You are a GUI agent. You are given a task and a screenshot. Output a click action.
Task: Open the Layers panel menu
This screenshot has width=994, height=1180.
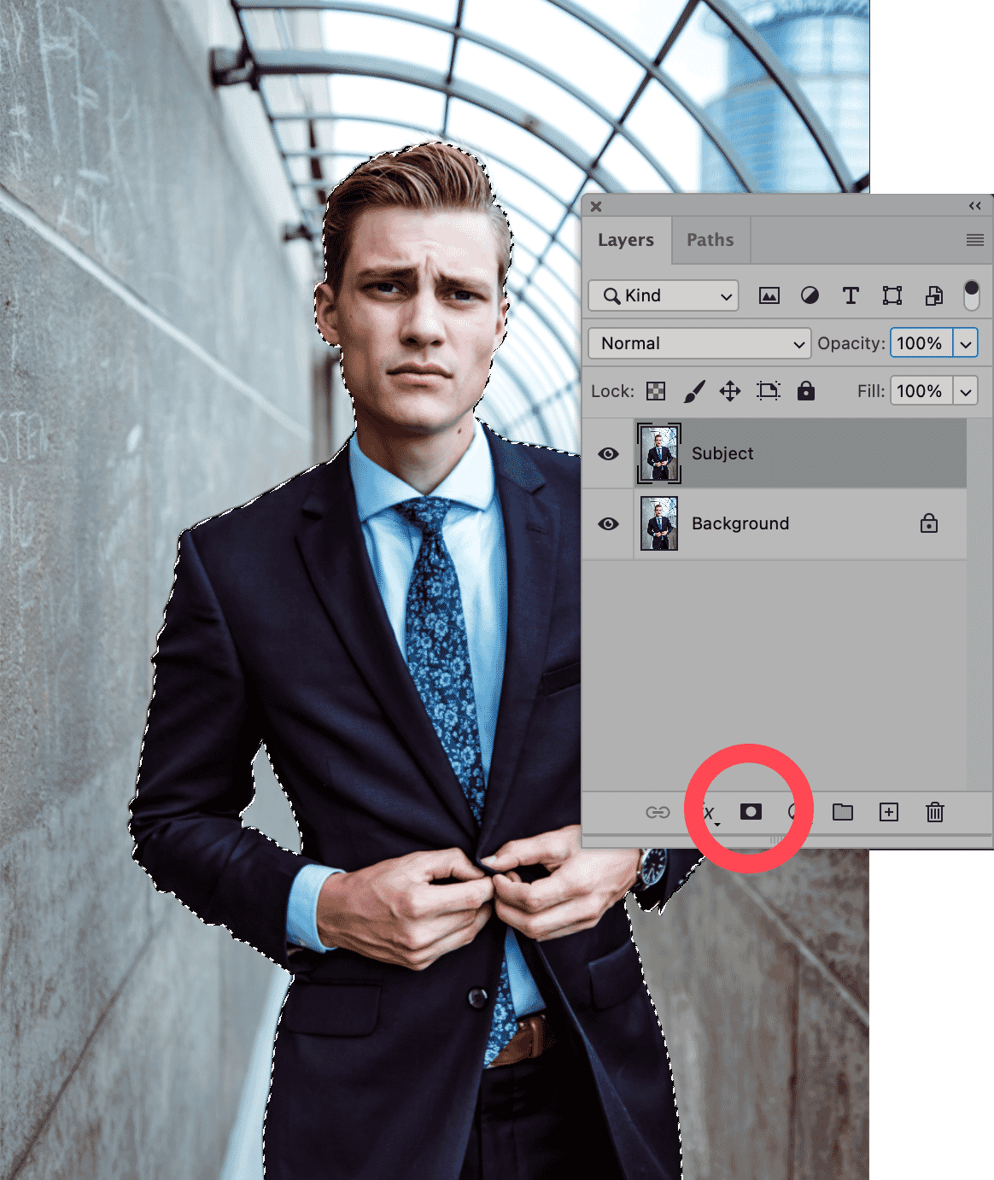(974, 240)
